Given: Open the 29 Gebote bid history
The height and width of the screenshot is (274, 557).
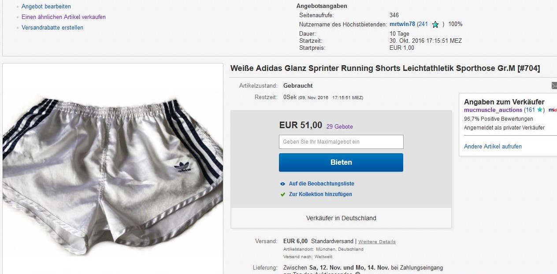Looking at the screenshot, I should pyautogui.click(x=339, y=127).
